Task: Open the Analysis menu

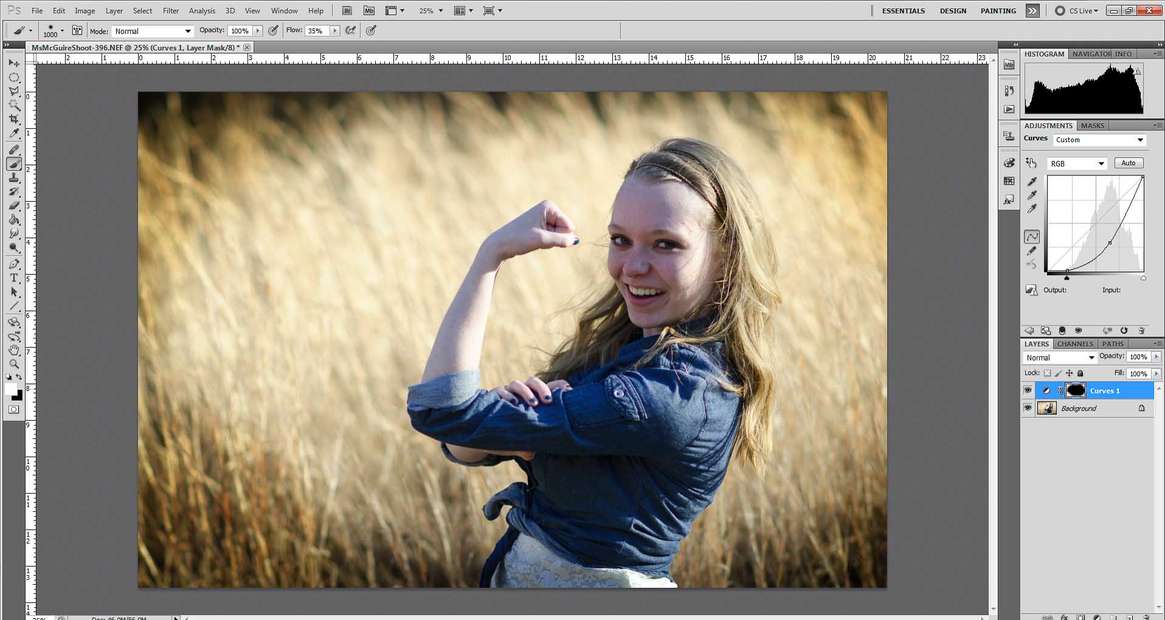Action: click(202, 11)
